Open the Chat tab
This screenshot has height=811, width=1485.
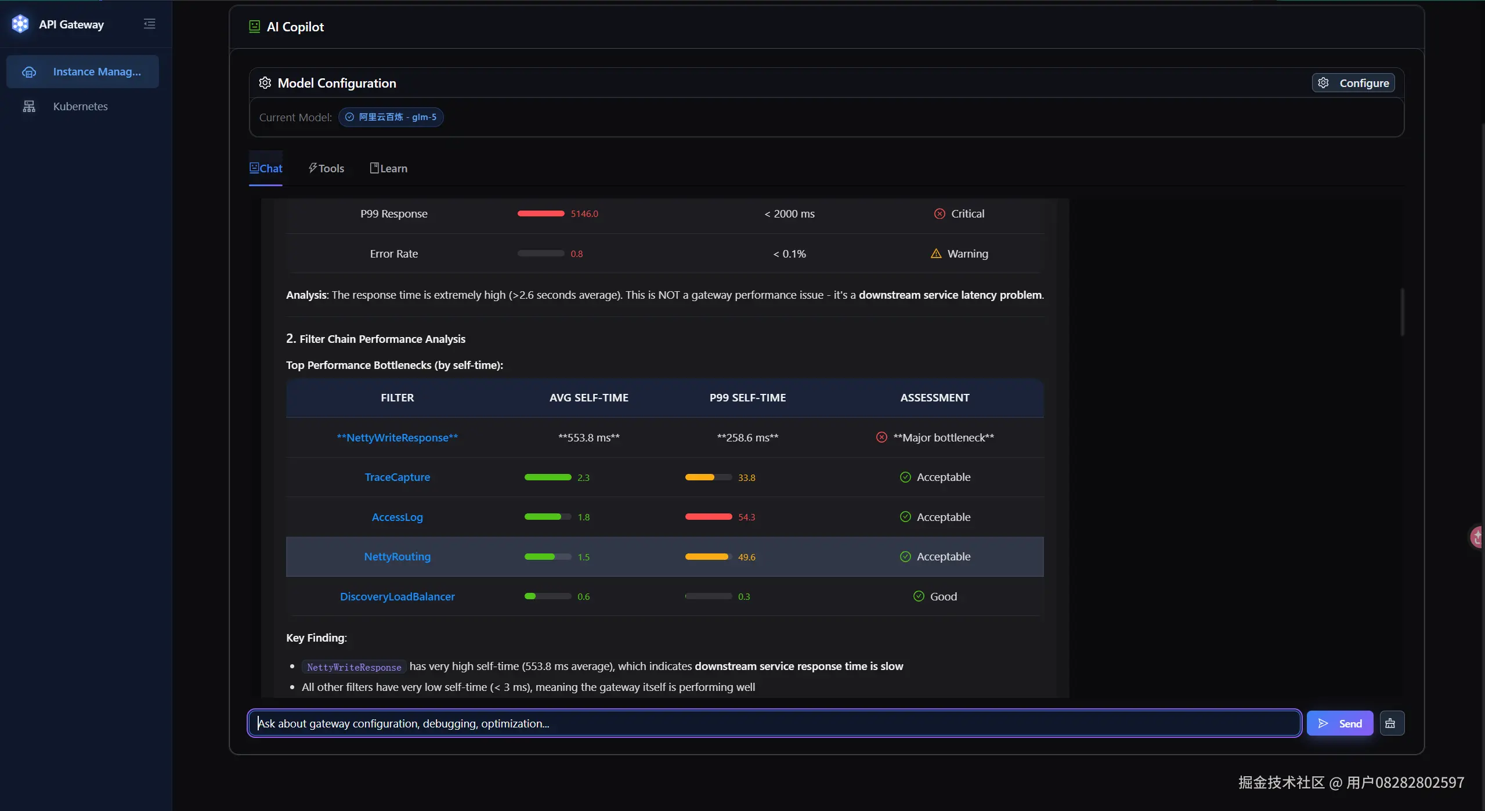point(266,168)
